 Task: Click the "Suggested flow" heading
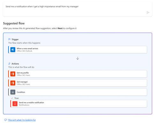(14, 23)
